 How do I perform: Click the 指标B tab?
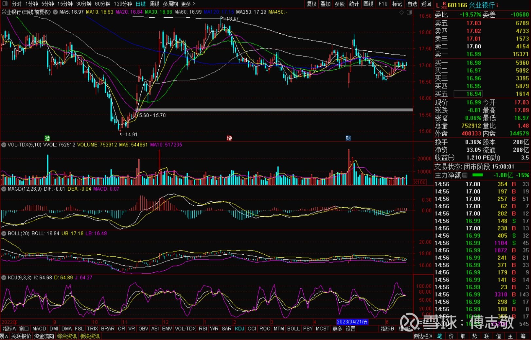coord(387,329)
